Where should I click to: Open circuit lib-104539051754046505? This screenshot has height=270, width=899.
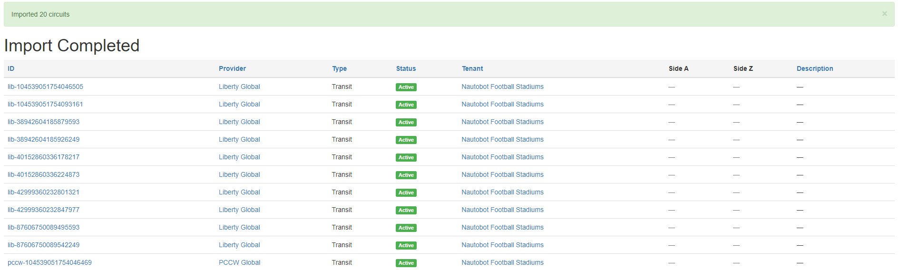coord(45,87)
